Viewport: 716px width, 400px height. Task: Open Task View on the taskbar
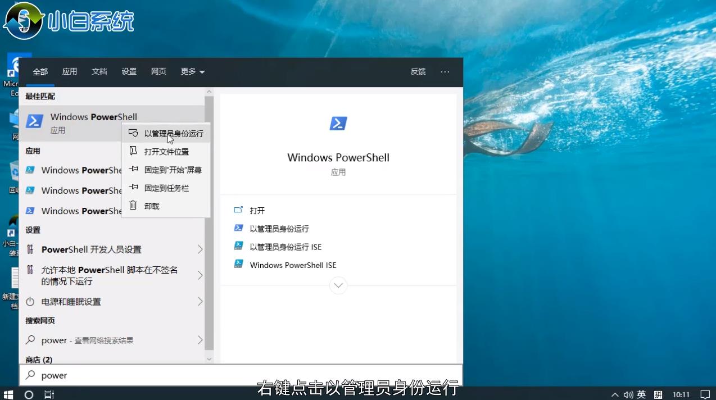point(49,394)
